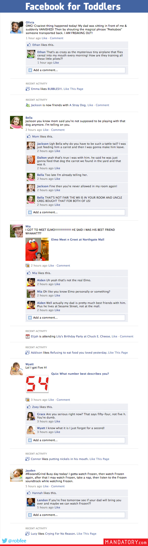Click the page-like icon beside Emma likes BUBBLES
The width and height of the screenshot is (148, 546).
coord(28,89)
